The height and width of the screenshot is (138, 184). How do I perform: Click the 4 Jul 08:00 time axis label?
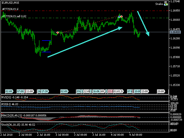click(136, 135)
